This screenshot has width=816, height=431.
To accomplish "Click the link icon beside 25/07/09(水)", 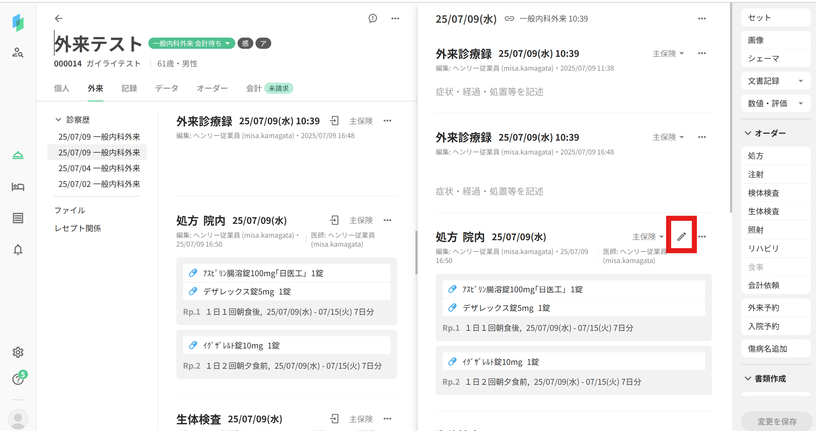I will coord(509,19).
